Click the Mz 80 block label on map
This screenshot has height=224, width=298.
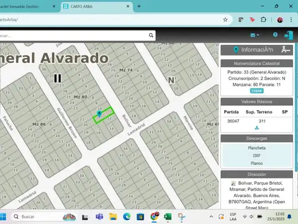click(81, 97)
